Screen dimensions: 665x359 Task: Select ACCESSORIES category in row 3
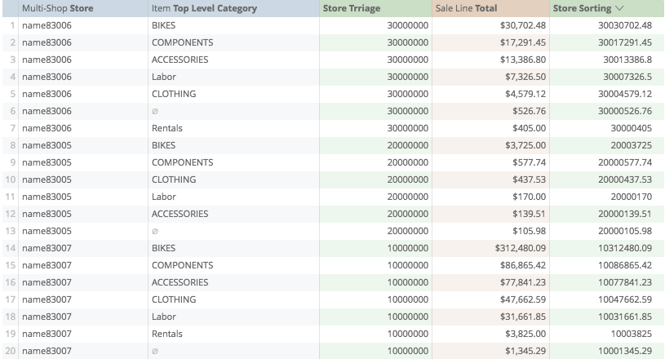pos(180,60)
